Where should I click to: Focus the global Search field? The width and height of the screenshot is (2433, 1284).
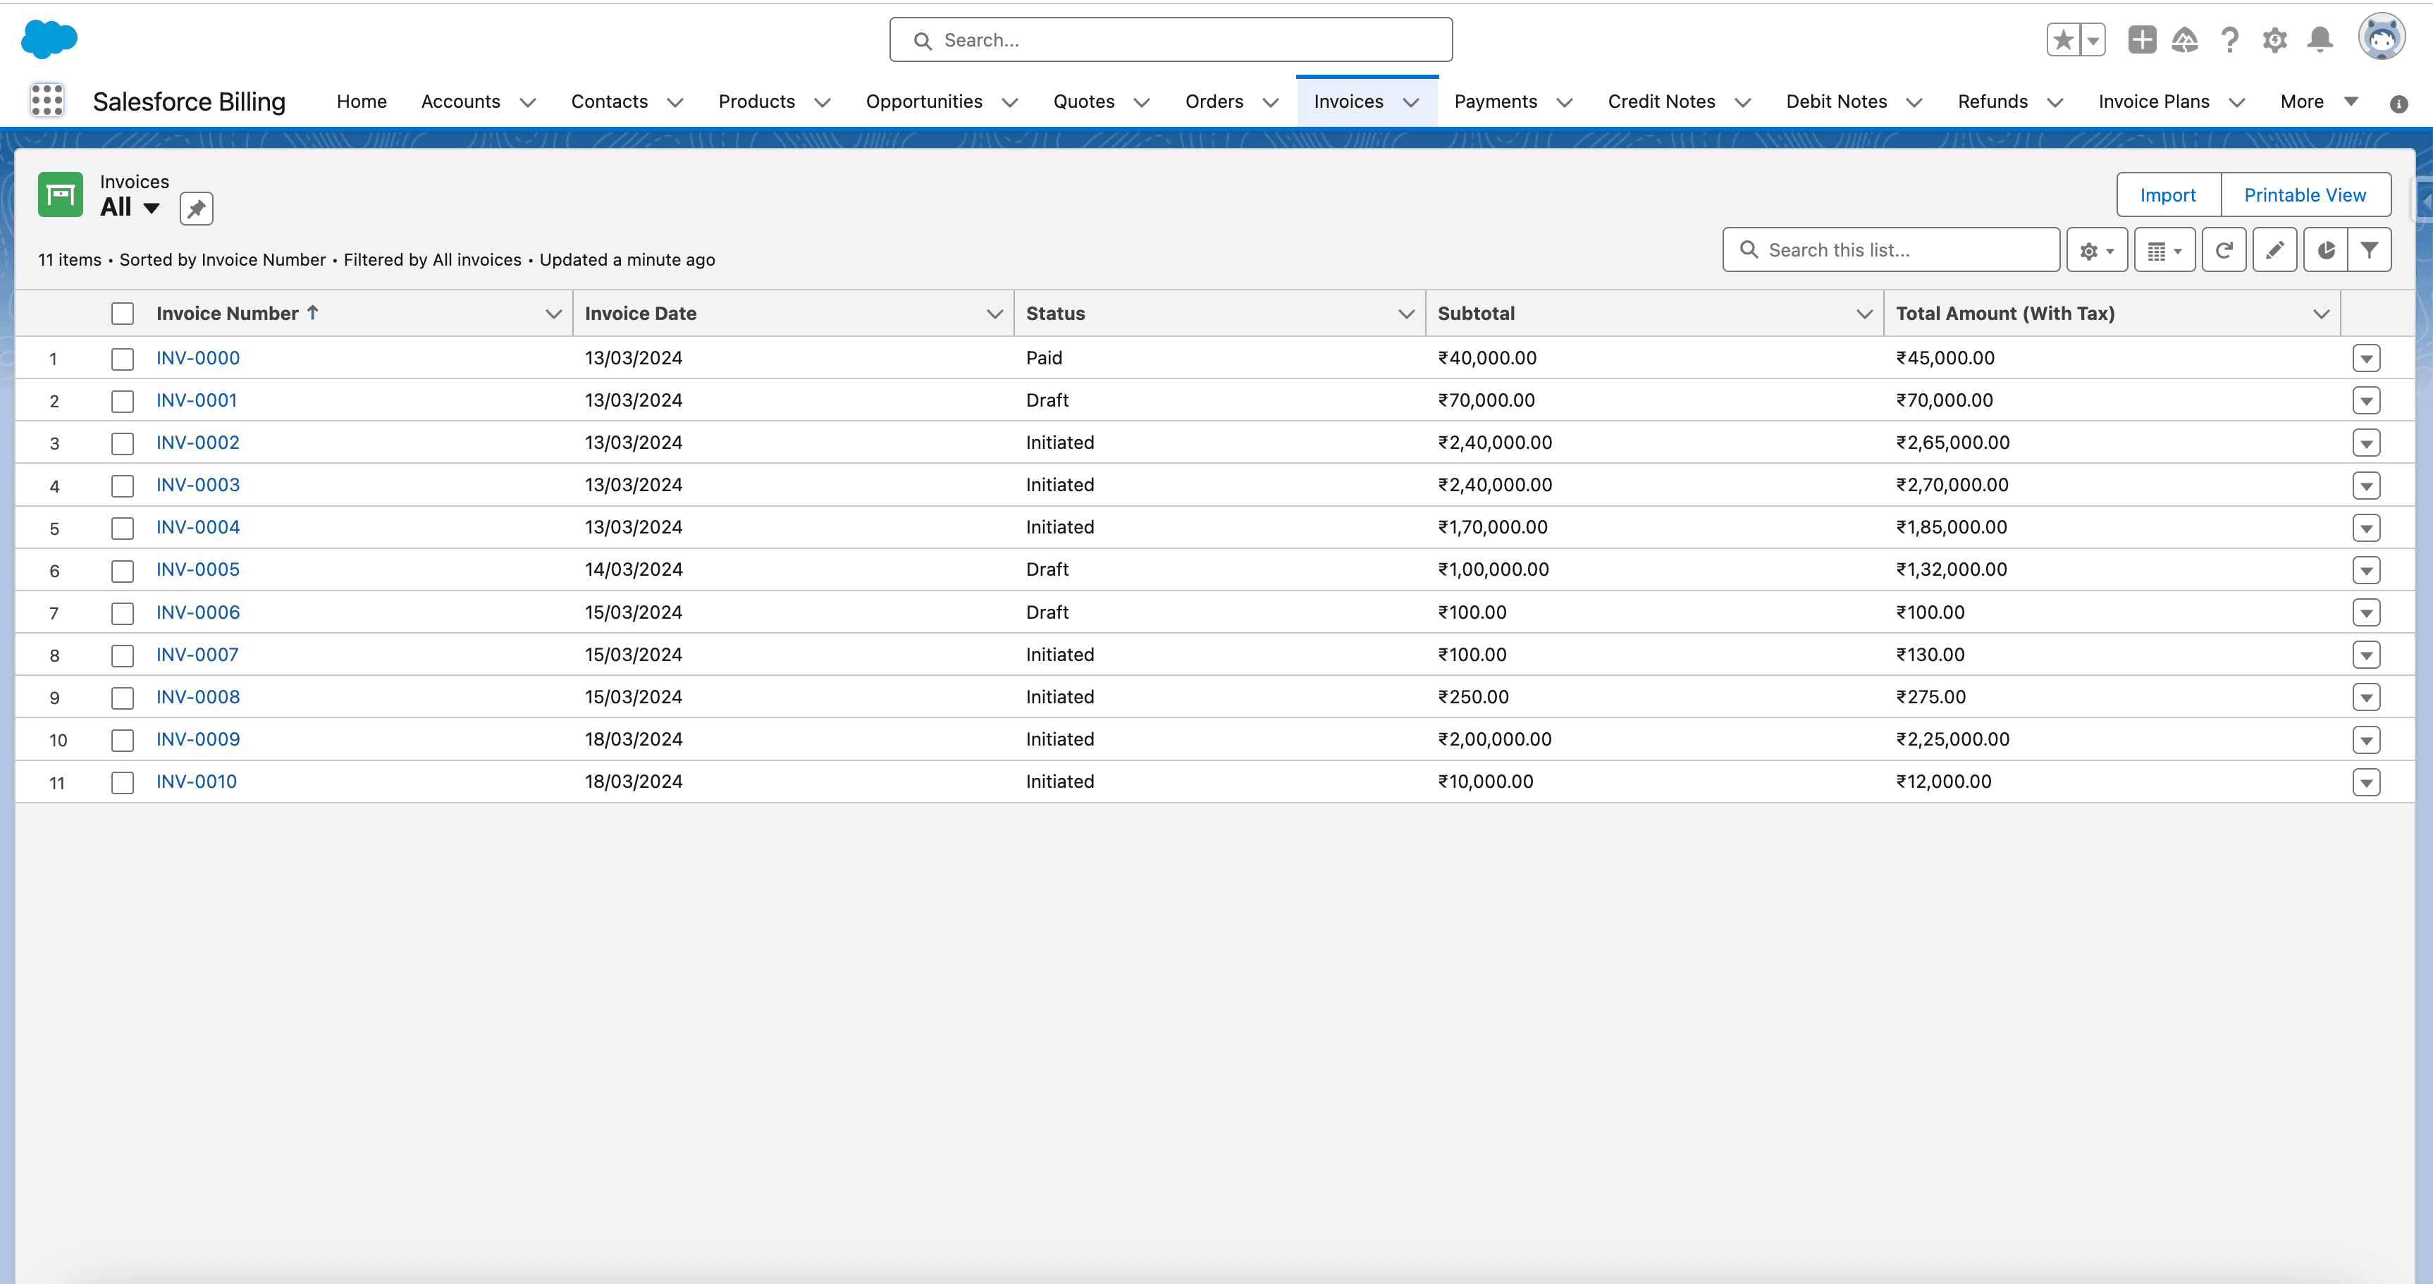(x=1170, y=39)
